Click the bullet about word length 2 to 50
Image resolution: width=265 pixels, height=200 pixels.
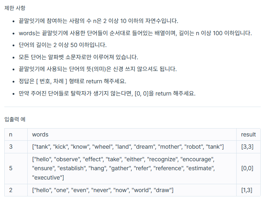pos(63,45)
